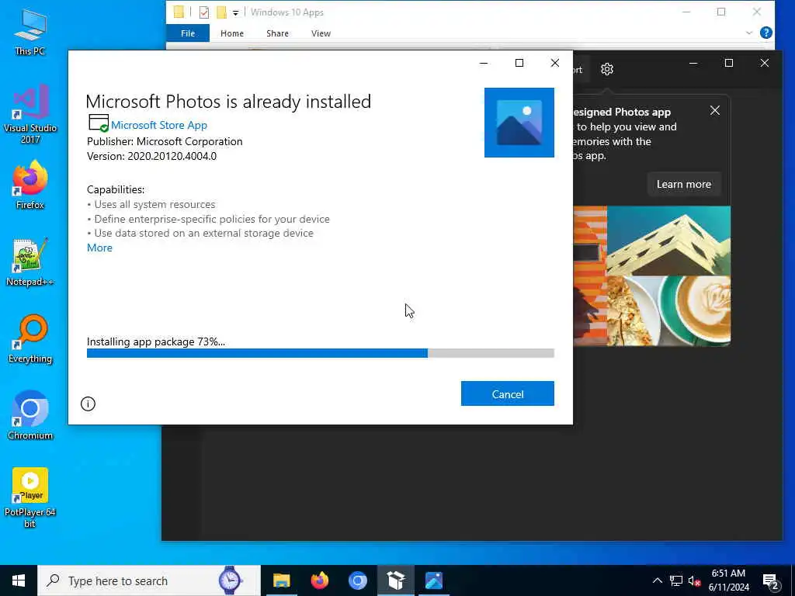Image resolution: width=795 pixels, height=596 pixels.
Task: Click the clock icon in search box
Action: (x=230, y=580)
